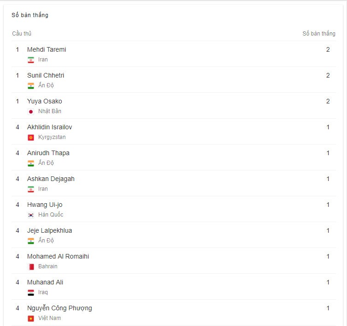Click the India flag under Anirudh Thapa
347x326 pixels.
31,163
